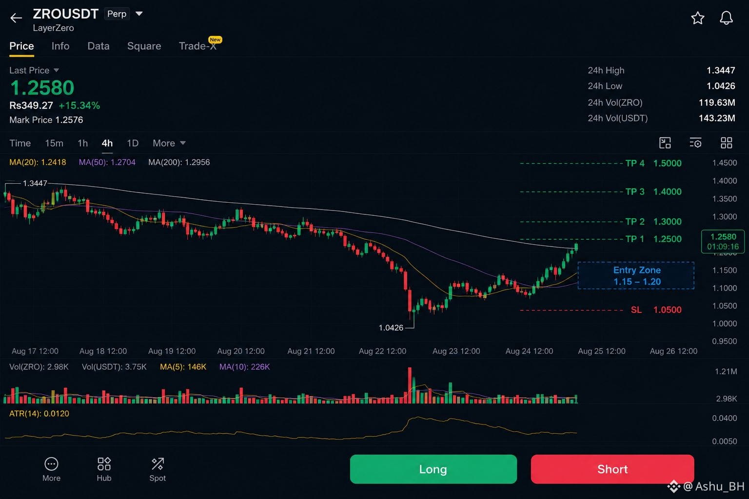Click the 24h Vol(USDT) value 143.23M
This screenshot has height=499, width=749.
click(x=717, y=118)
